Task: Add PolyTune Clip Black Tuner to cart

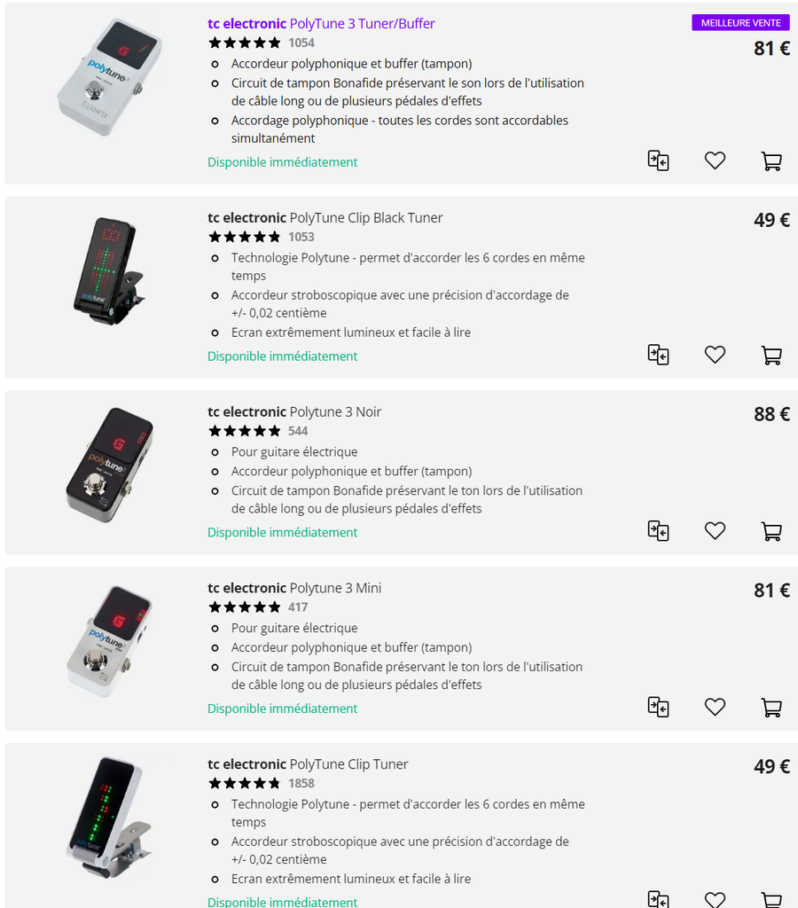Action: click(771, 355)
